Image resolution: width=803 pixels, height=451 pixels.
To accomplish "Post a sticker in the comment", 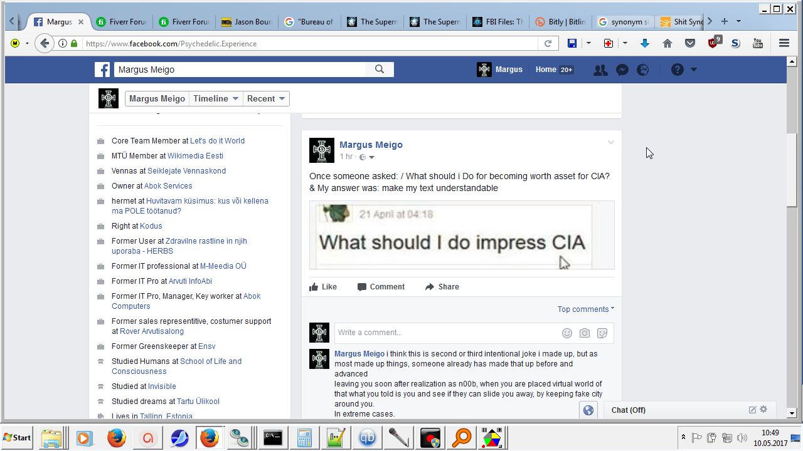I will click(x=602, y=333).
